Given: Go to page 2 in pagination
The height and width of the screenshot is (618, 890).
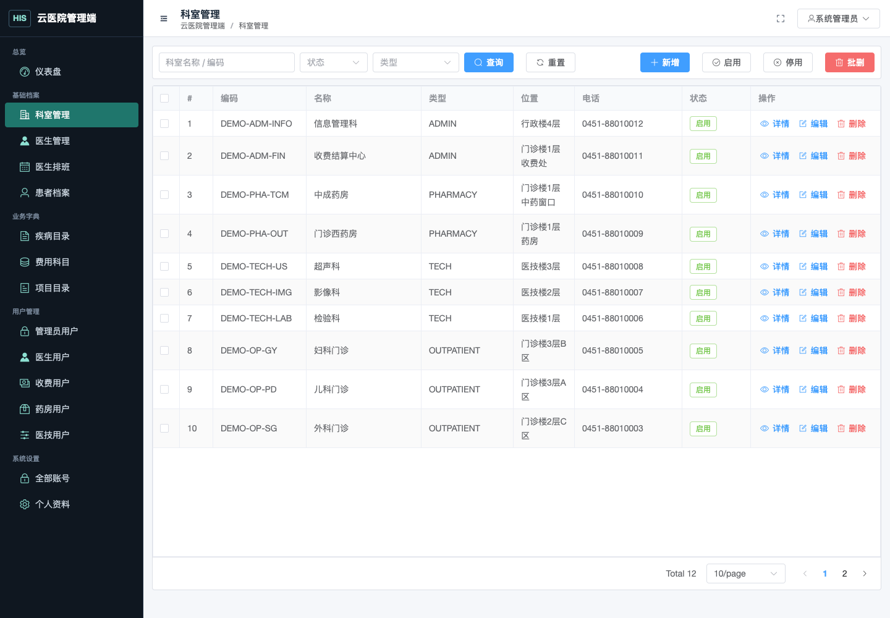Looking at the screenshot, I should [x=845, y=574].
